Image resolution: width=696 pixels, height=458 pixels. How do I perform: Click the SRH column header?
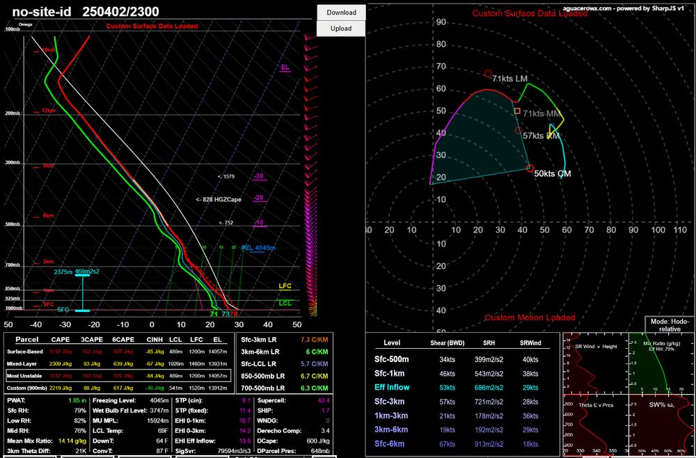click(489, 342)
